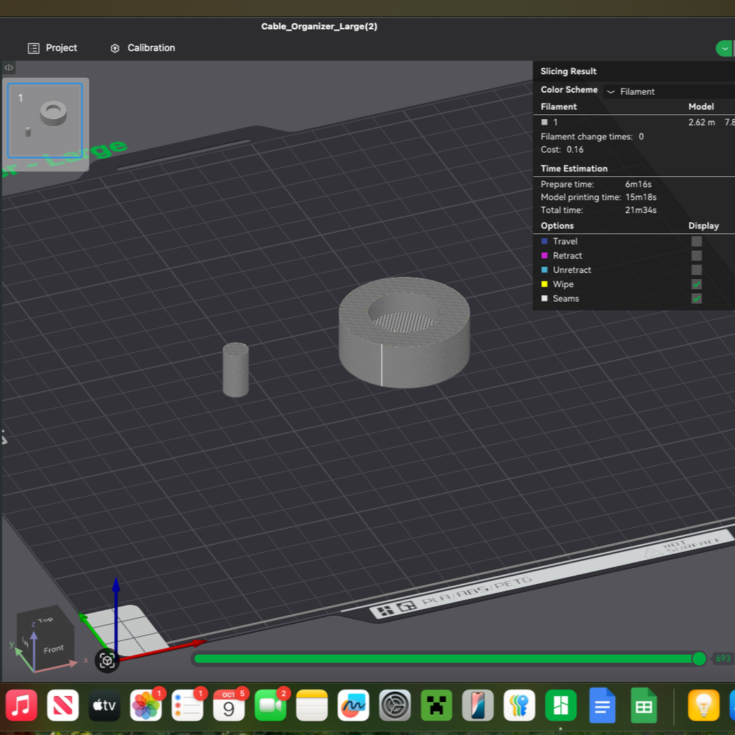Open Google Sheets from the Dock
Image resolution: width=735 pixels, height=735 pixels.
point(643,705)
